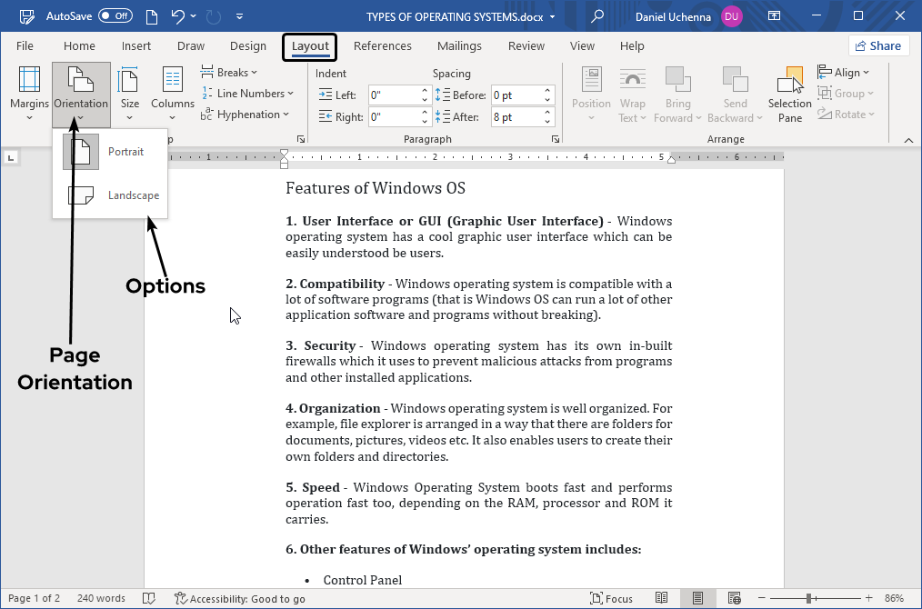The height and width of the screenshot is (609, 922).
Task: Open the Line Numbers dropdown
Action: [248, 93]
